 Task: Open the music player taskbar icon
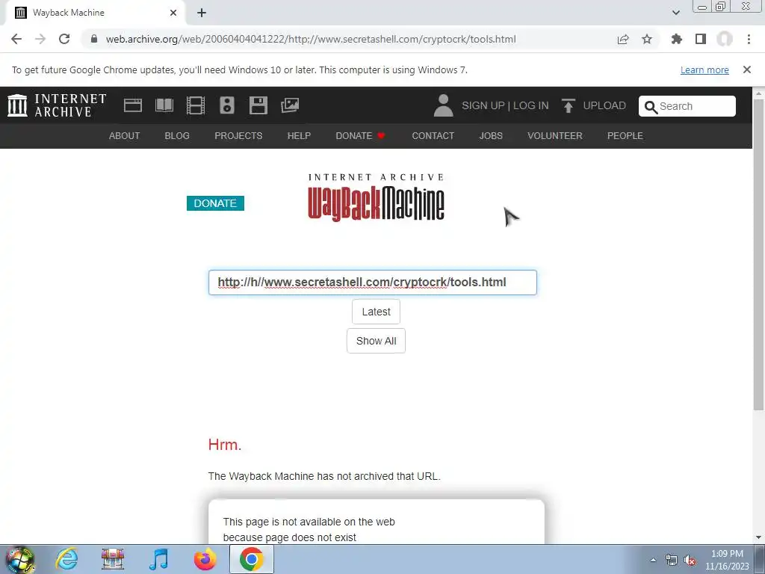click(x=159, y=559)
